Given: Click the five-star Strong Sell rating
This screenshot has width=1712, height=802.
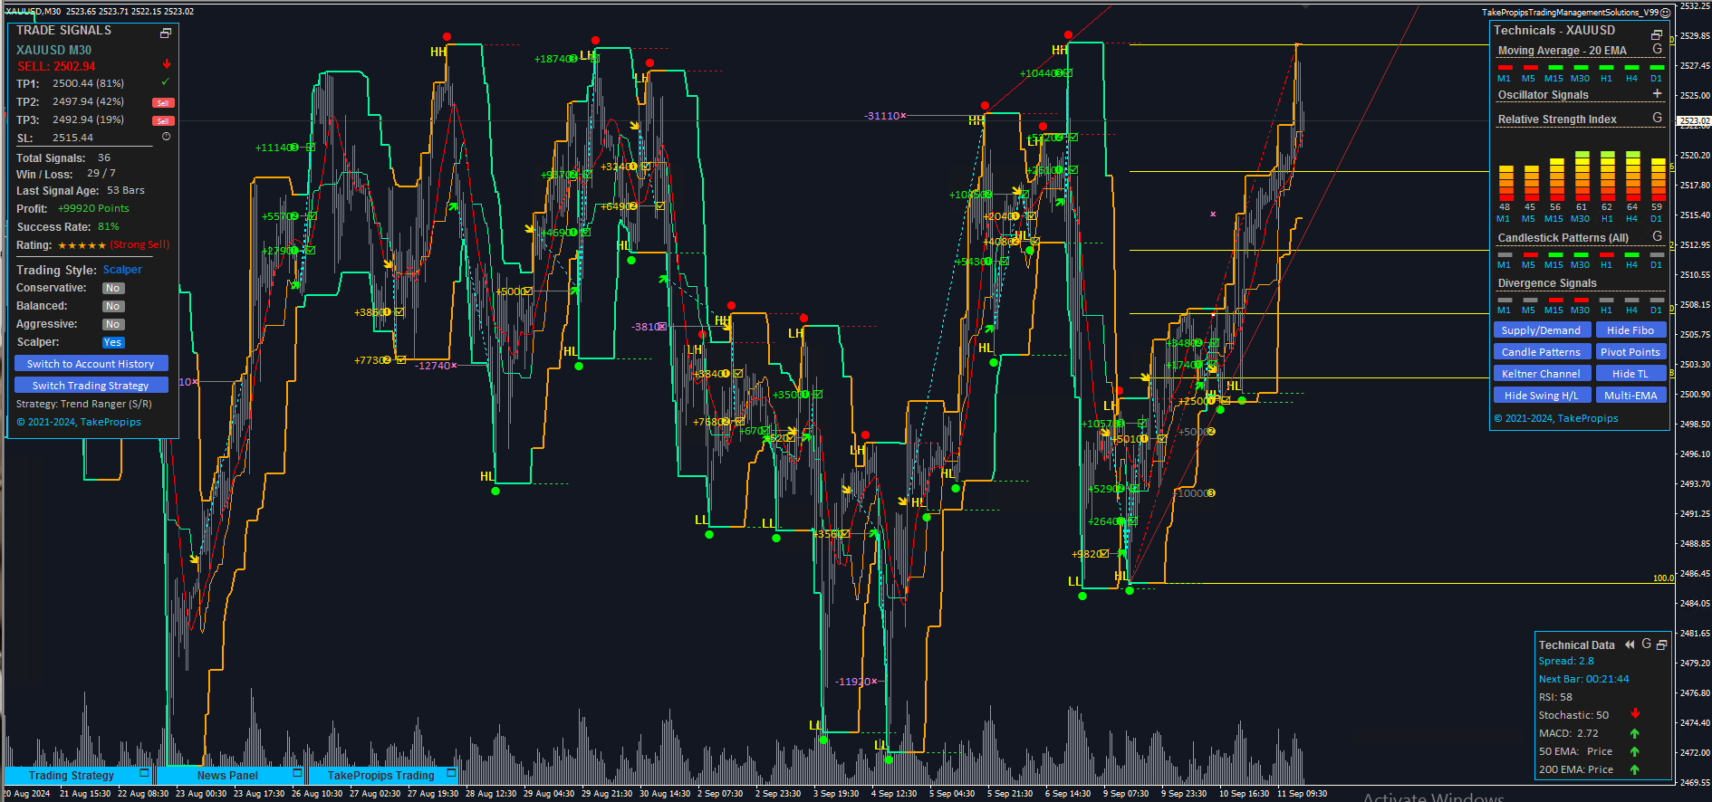Looking at the screenshot, I should (113, 245).
